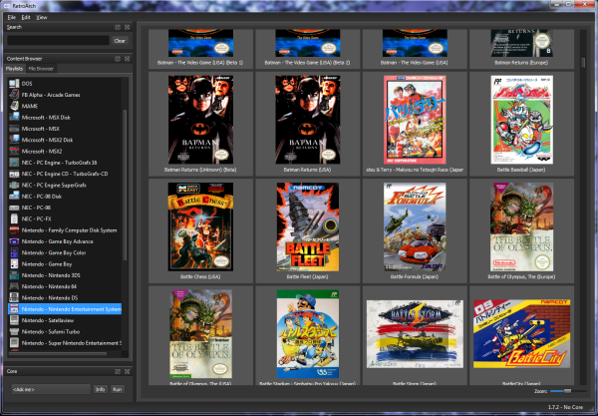Click the Microsoft - MSX playlist icon
The width and height of the screenshot is (598, 416).
click(x=14, y=129)
